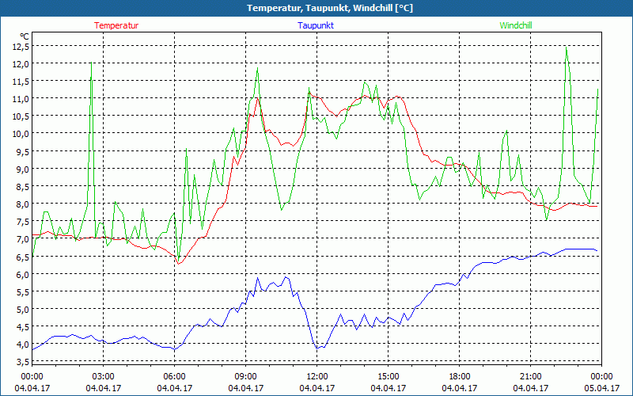Click the 6,5 y-axis value
The image size is (633, 396).
point(23,257)
